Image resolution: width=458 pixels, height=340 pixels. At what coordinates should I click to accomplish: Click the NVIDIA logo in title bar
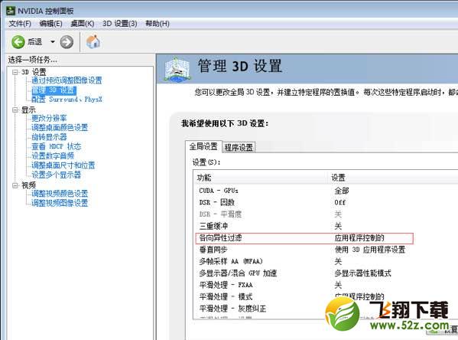click(11, 11)
